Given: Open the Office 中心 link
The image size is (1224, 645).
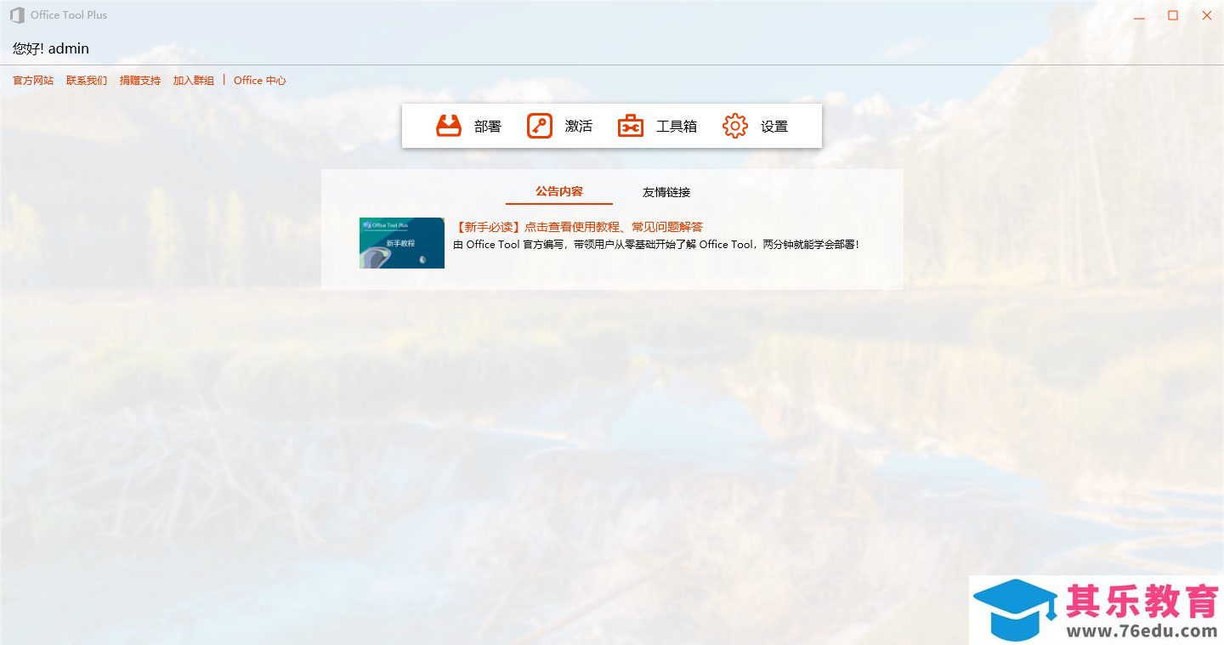Looking at the screenshot, I should 260,81.
